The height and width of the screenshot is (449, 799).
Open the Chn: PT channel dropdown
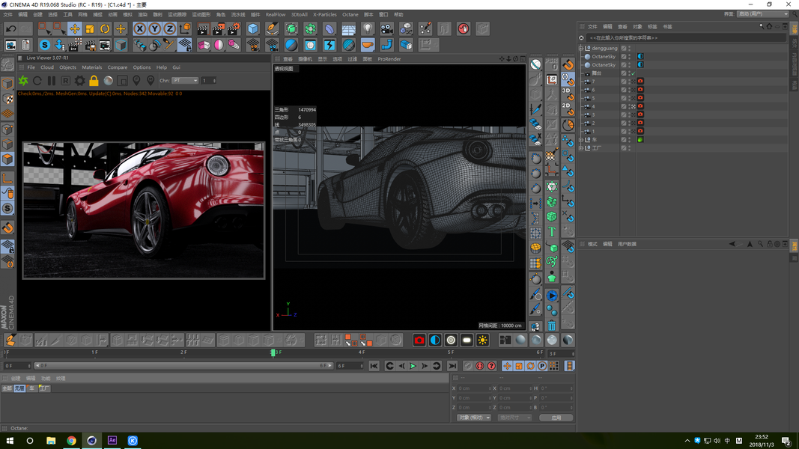pyautogui.click(x=184, y=81)
